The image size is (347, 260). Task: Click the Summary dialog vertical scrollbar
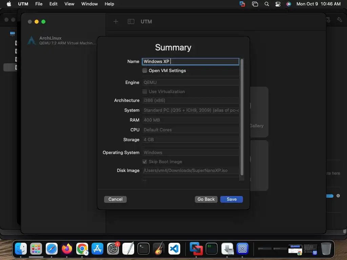[242, 117]
